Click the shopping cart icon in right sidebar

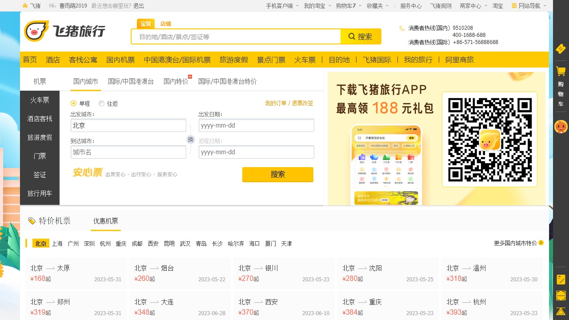point(561,71)
